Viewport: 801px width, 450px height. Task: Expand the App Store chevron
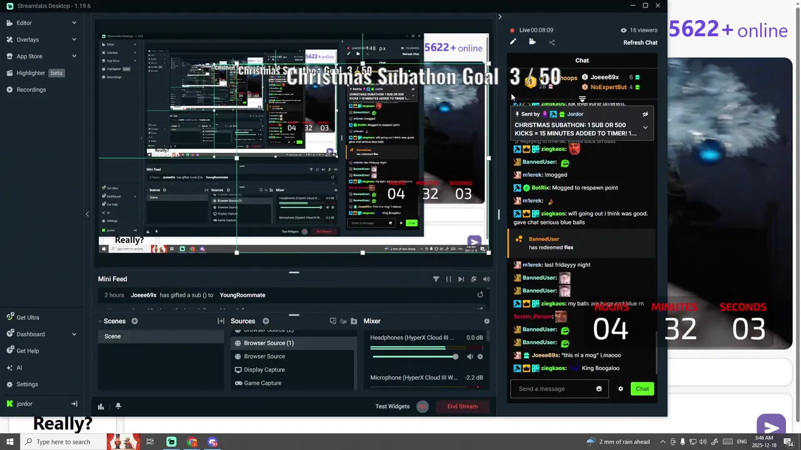tap(74, 56)
